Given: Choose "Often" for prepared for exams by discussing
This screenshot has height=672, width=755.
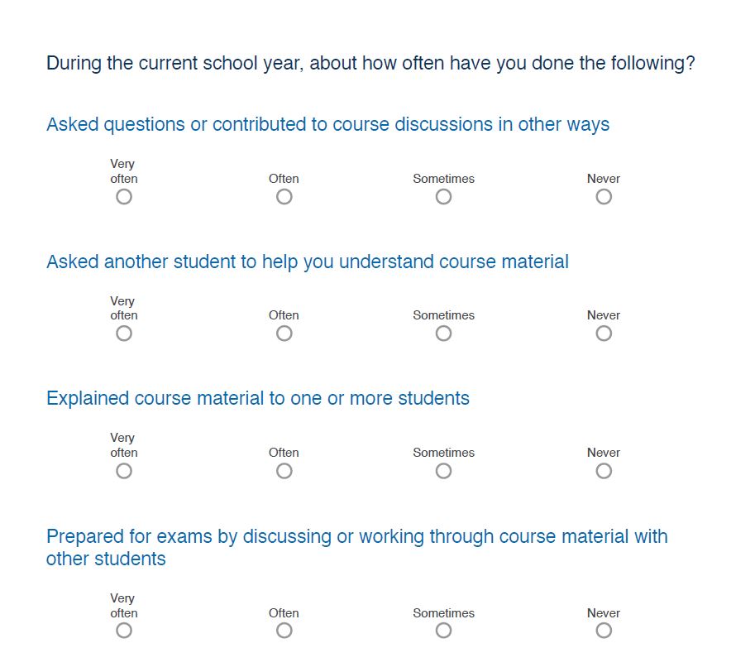Looking at the screenshot, I should pyautogui.click(x=284, y=631).
